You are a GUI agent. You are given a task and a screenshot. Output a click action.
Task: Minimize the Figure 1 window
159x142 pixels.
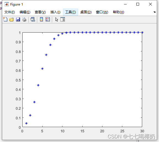[x=125, y=4]
